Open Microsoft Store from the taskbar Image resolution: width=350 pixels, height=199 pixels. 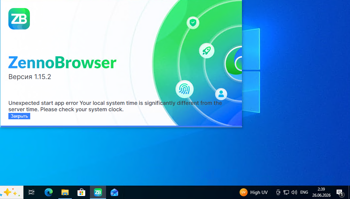click(x=81, y=192)
